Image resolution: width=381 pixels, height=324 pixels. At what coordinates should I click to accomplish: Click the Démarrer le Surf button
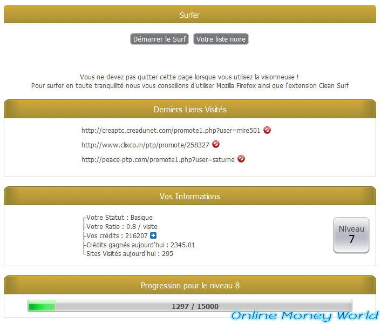point(159,39)
